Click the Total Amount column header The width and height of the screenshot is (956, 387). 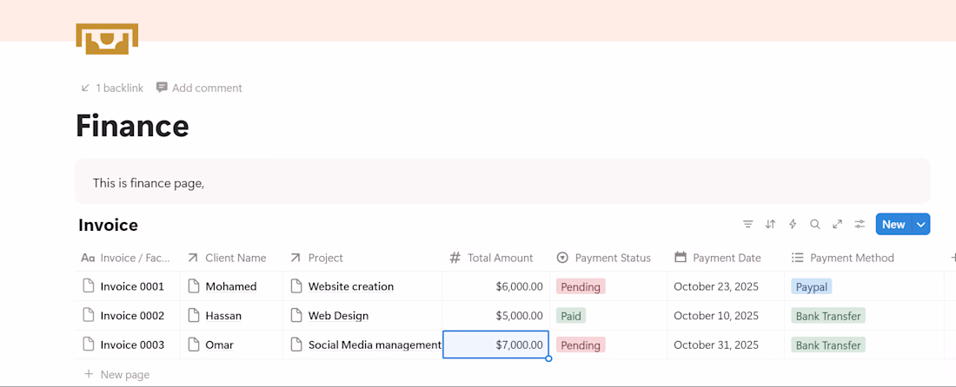click(x=500, y=258)
